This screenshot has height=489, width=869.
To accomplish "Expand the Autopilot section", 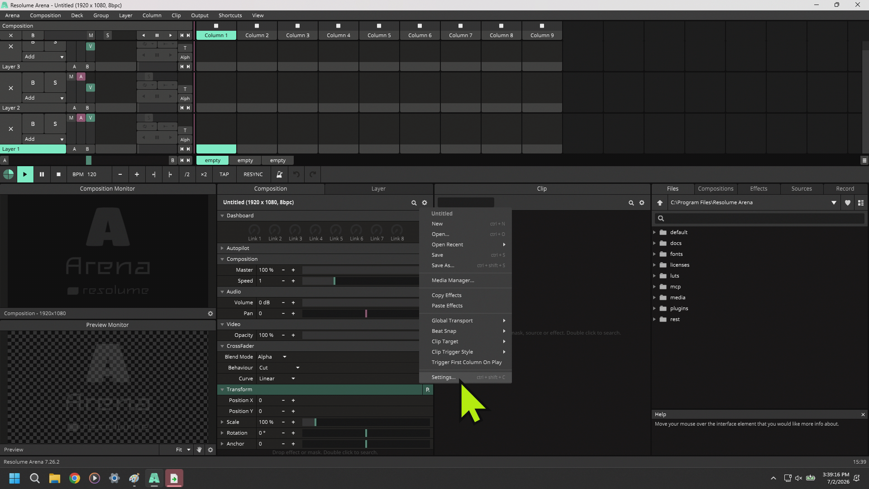I will [222, 248].
